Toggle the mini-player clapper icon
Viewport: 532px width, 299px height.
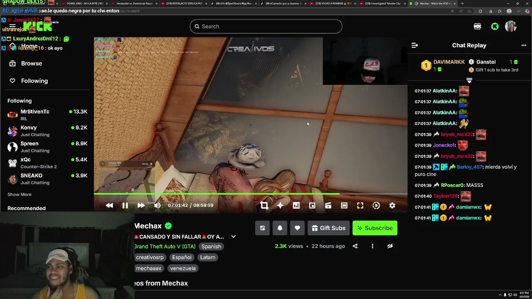[328, 206]
